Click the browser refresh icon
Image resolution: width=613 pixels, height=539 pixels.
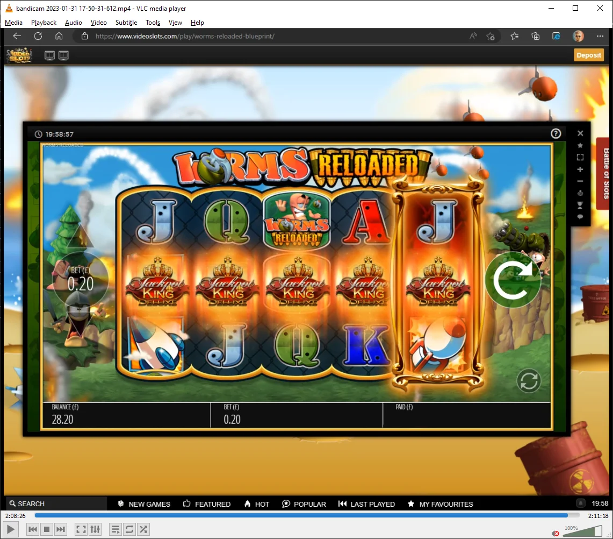pos(38,36)
